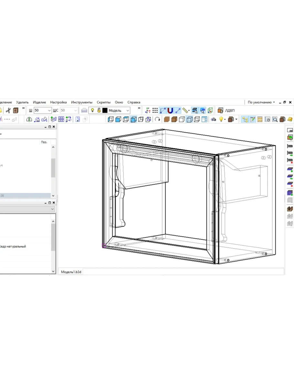Click the dotted grid points icon
This screenshot has height=373, width=294.
(x=155, y=110)
